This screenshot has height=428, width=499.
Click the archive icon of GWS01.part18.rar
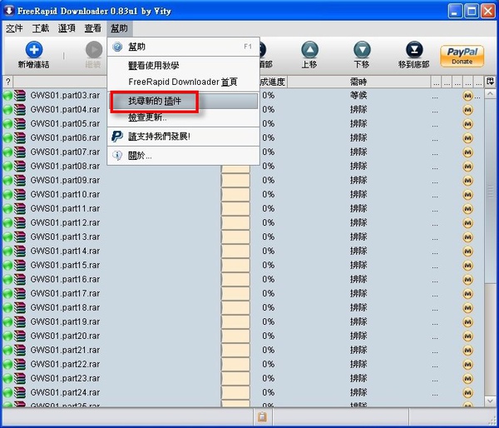point(20,308)
